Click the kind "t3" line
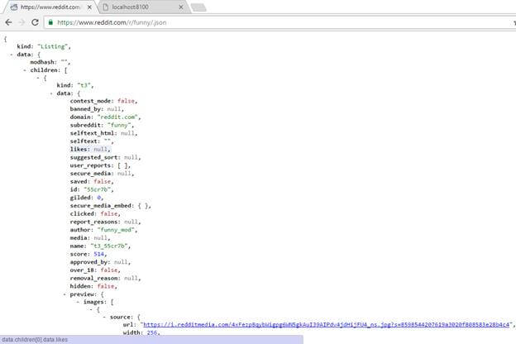516x344 pixels. tap(75, 85)
